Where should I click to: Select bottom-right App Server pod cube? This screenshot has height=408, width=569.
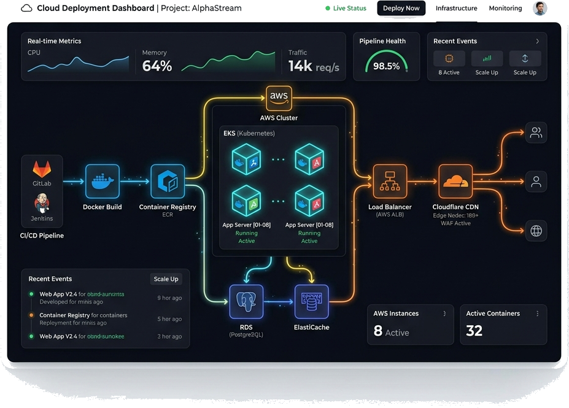pos(309,201)
